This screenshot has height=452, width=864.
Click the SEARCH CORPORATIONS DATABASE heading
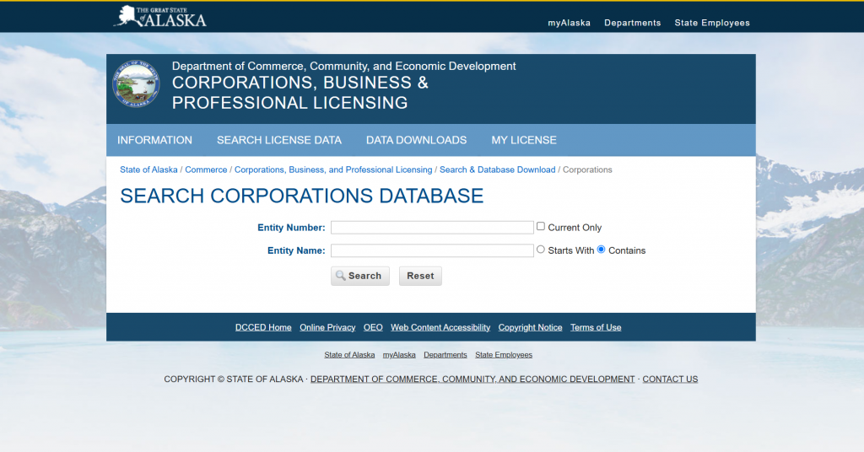[x=301, y=196]
